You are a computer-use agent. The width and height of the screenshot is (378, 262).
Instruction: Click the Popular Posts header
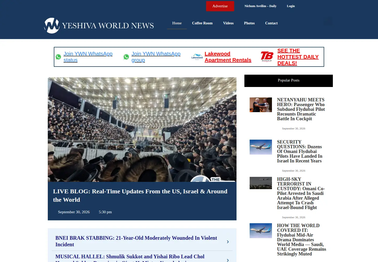pos(288,81)
